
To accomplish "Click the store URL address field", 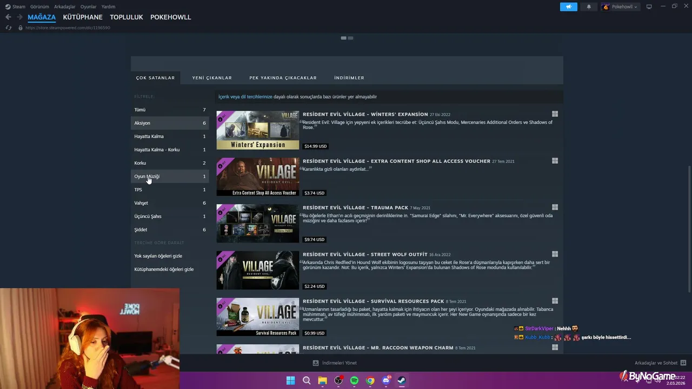I will point(68,28).
